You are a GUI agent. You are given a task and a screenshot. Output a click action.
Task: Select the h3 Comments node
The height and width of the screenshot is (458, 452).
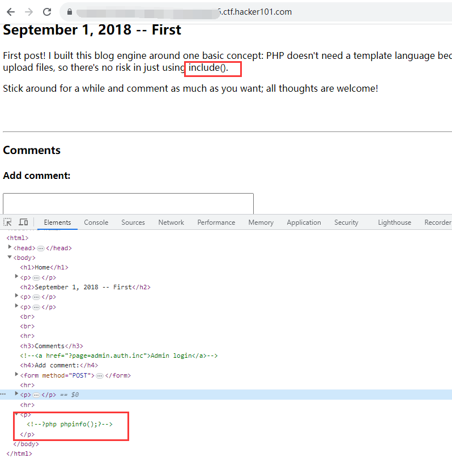[x=52, y=346]
